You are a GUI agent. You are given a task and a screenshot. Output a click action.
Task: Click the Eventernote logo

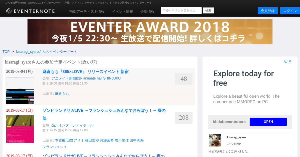click(x=30, y=11)
